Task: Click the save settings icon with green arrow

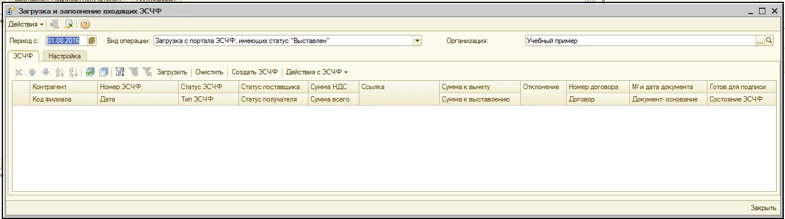Action: pyautogui.click(x=69, y=24)
